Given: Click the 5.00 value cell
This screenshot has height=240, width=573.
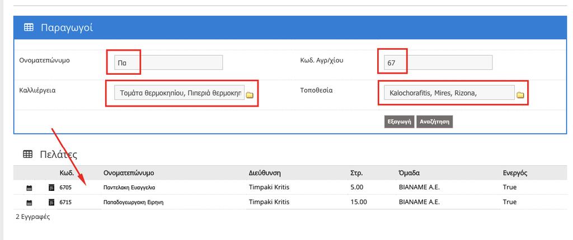Looking at the screenshot, I should tap(356, 188).
